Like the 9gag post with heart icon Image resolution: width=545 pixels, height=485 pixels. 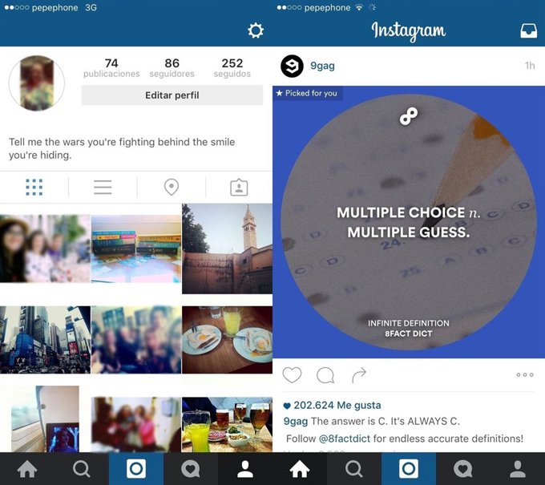[x=292, y=375]
